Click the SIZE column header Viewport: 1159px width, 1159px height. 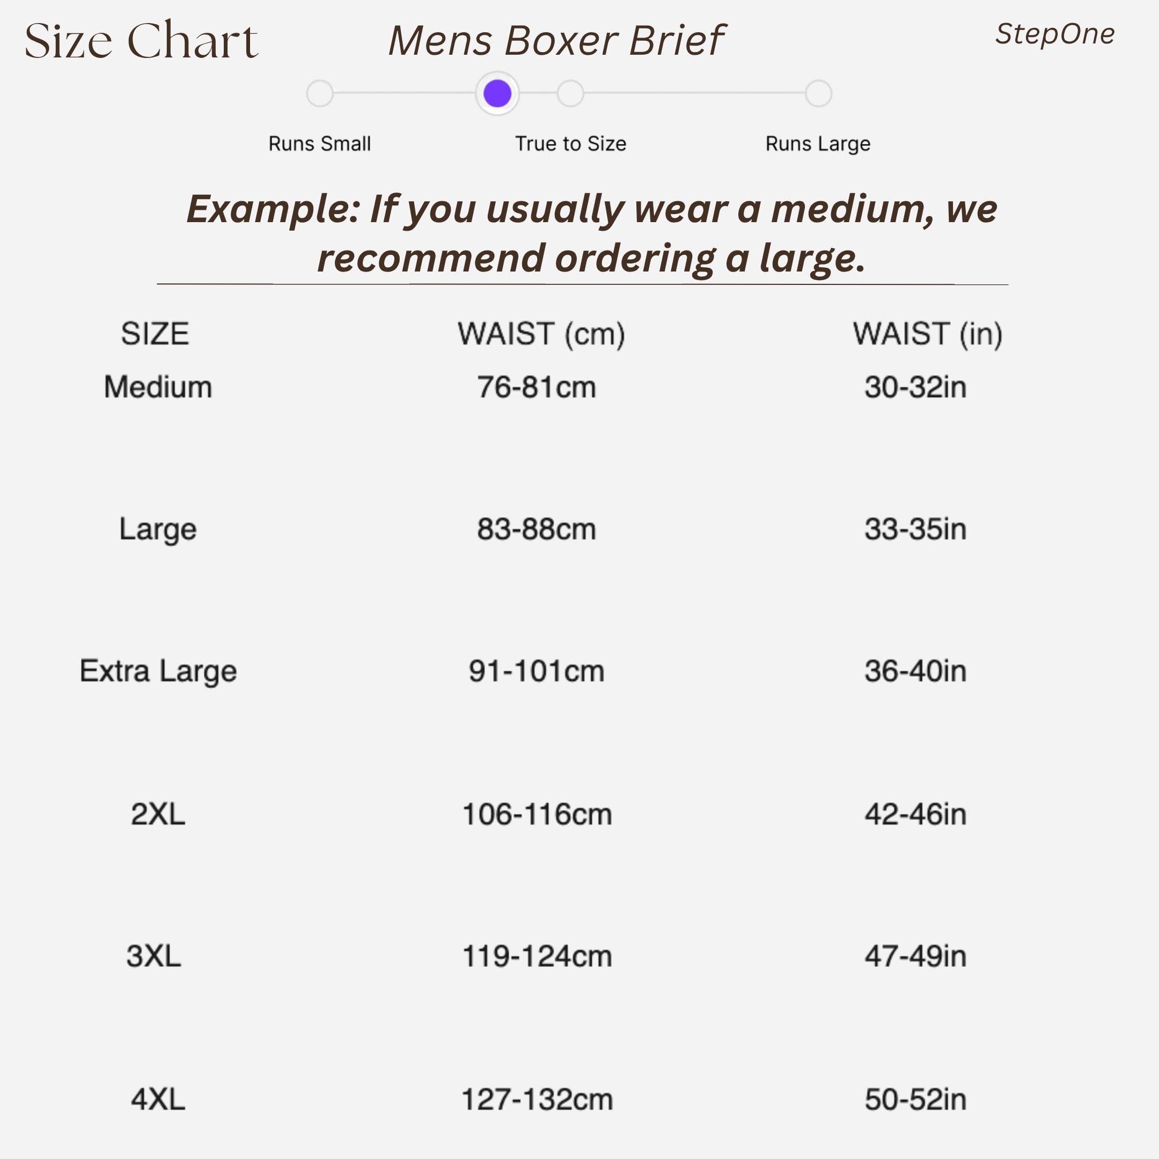click(x=155, y=334)
